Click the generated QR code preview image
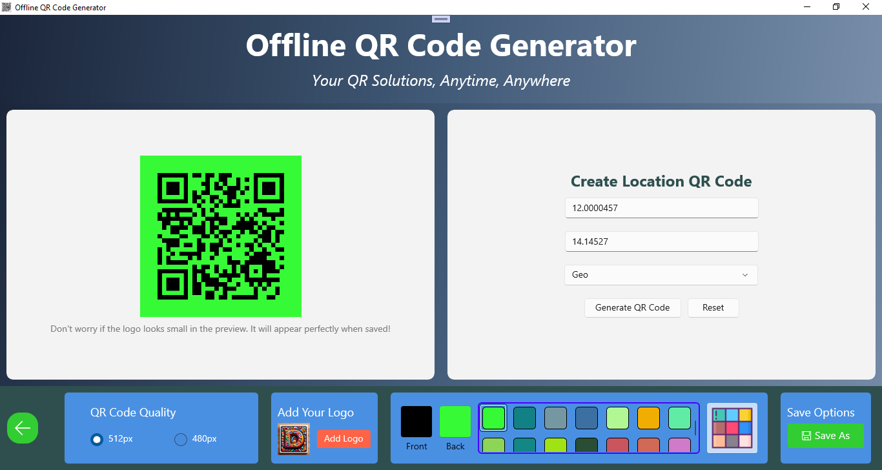Image resolution: width=882 pixels, height=470 pixels. point(221,236)
